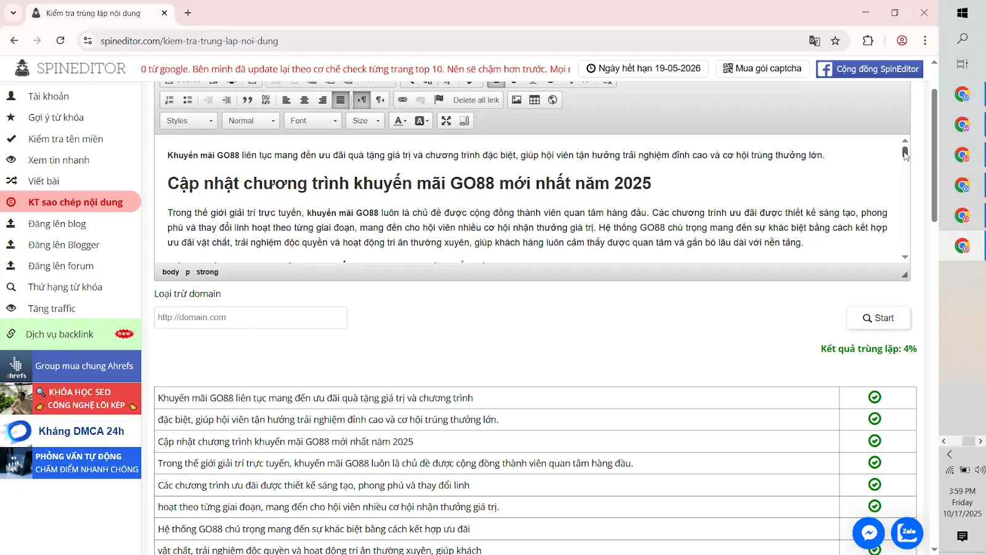The image size is (986, 555).
Task: Click the Delete all link button
Action: [x=476, y=100]
